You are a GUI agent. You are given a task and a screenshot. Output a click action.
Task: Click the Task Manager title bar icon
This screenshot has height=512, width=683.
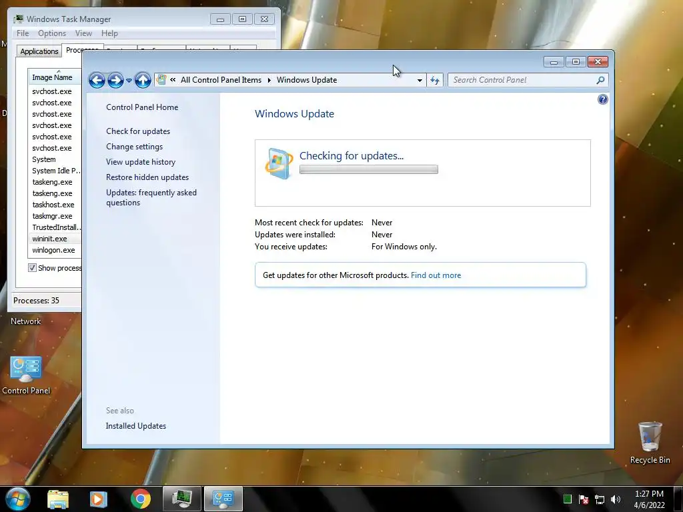click(18, 19)
